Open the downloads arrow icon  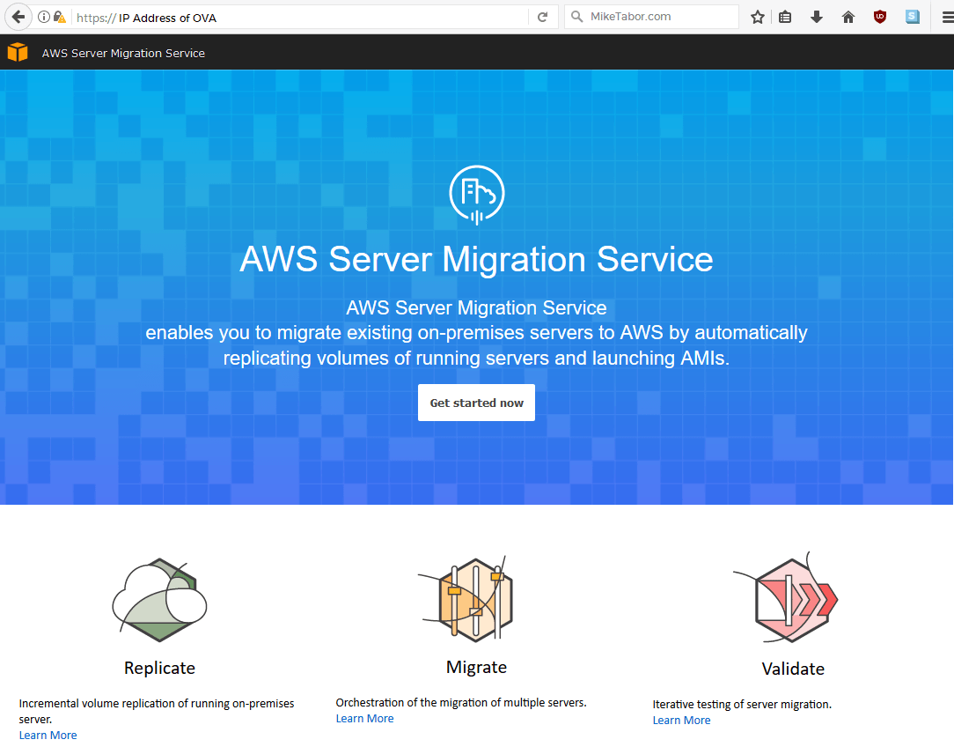click(x=817, y=17)
